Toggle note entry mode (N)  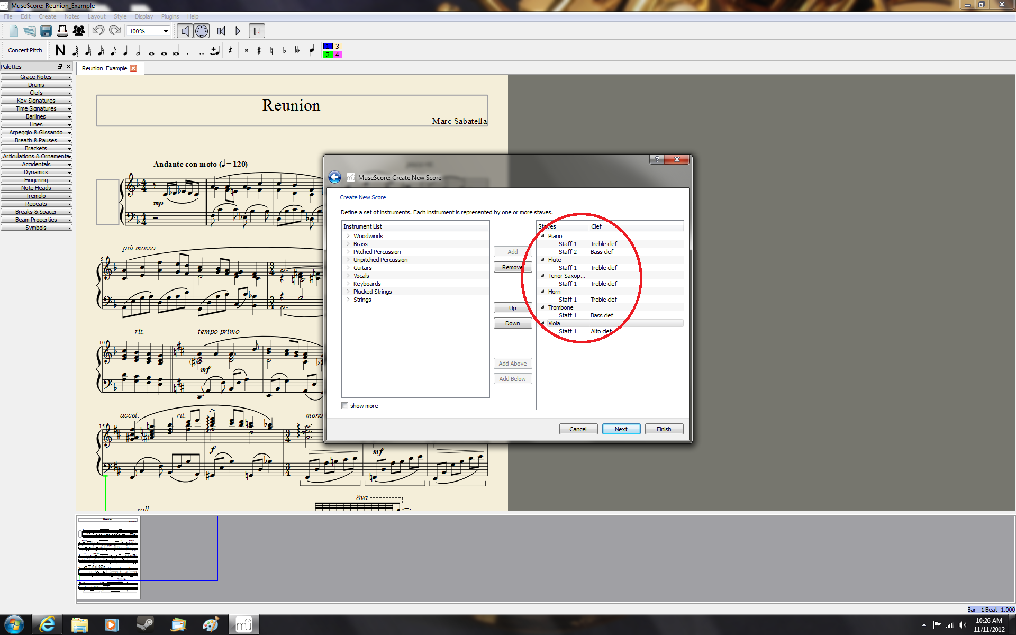click(60, 51)
